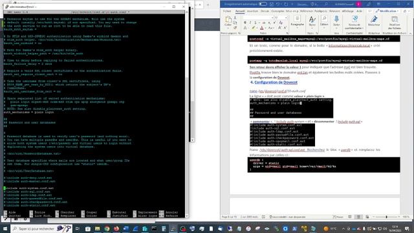Click the Copy icon in clipboard group

(235, 23)
